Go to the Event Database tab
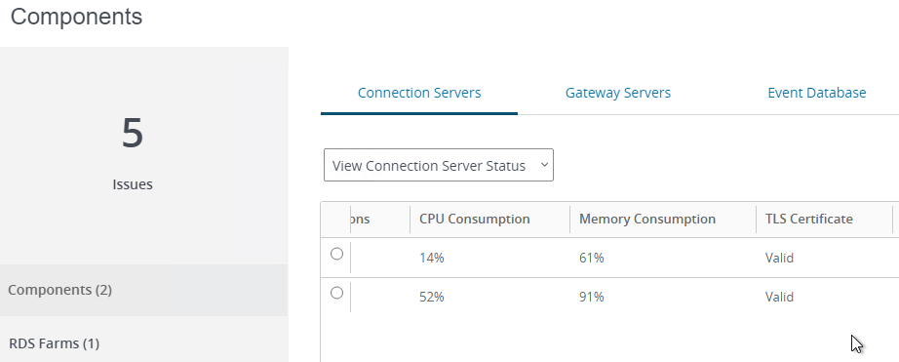Image resolution: width=899 pixels, height=362 pixels. click(x=816, y=93)
